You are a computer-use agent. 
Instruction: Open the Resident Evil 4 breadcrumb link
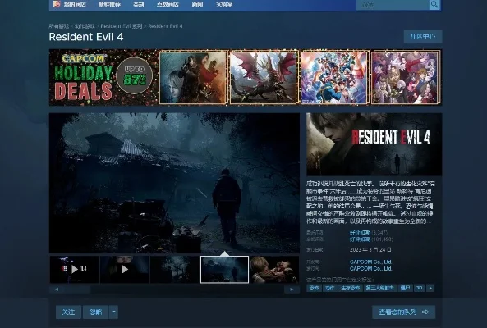pos(165,26)
